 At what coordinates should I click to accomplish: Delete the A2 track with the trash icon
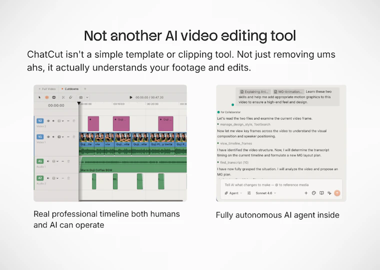tap(68, 178)
